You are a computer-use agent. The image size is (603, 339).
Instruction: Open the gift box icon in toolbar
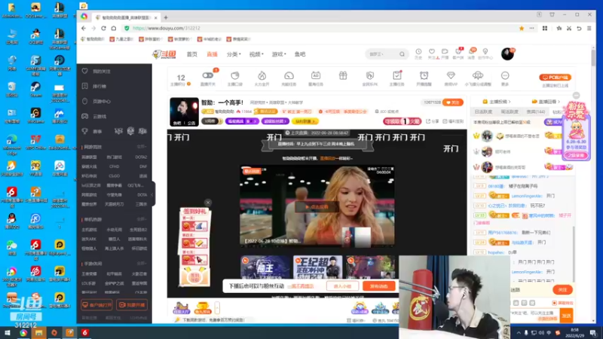343,76
